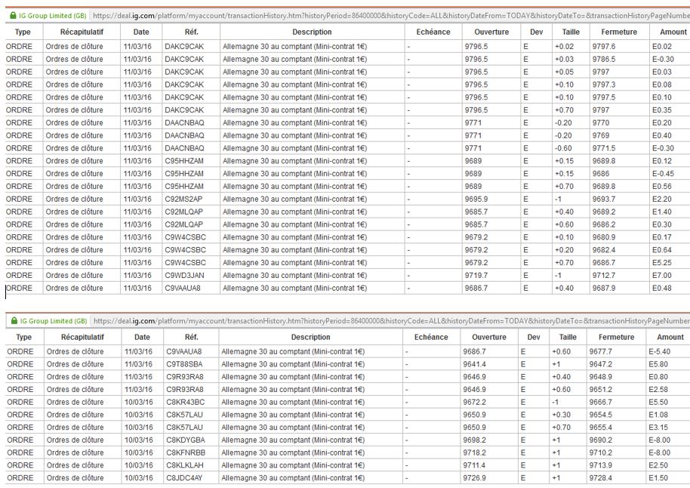Click the amount value E0.64
The height and width of the screenshot is (488, 690).
pos(662,250)
